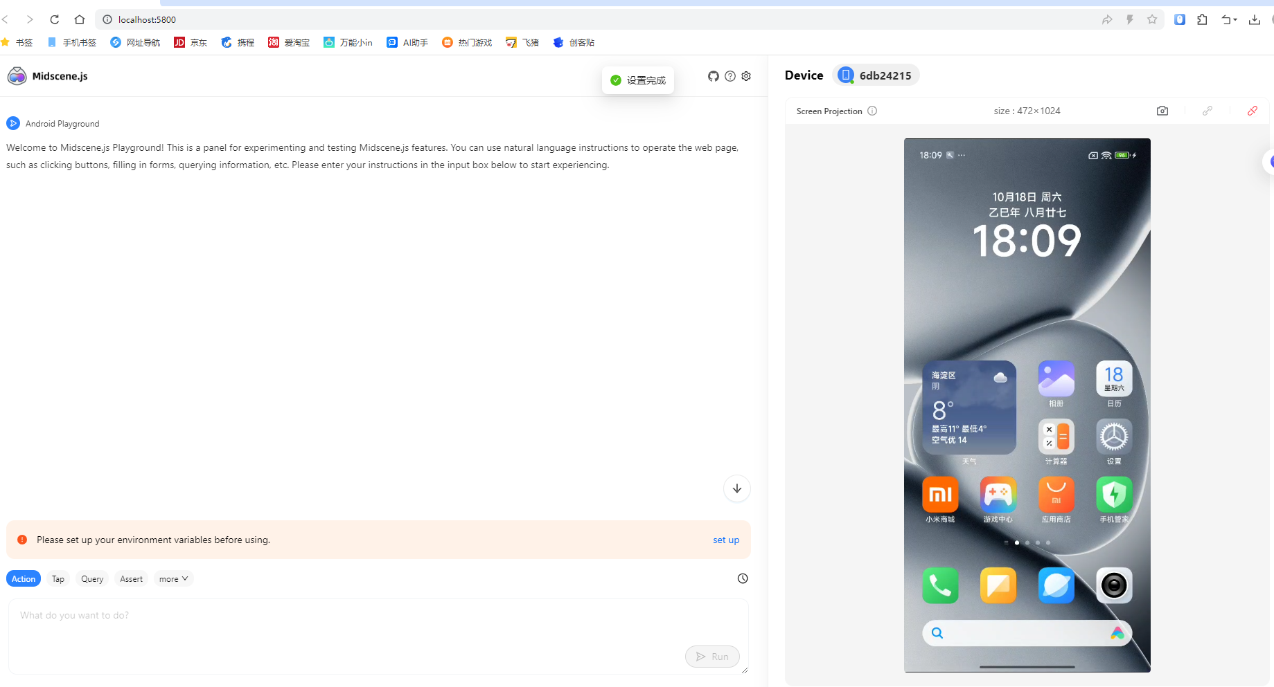Open the prompt history clock icon
The width and height of the screenshot is (1274, 687).
(x=743, y=578)
